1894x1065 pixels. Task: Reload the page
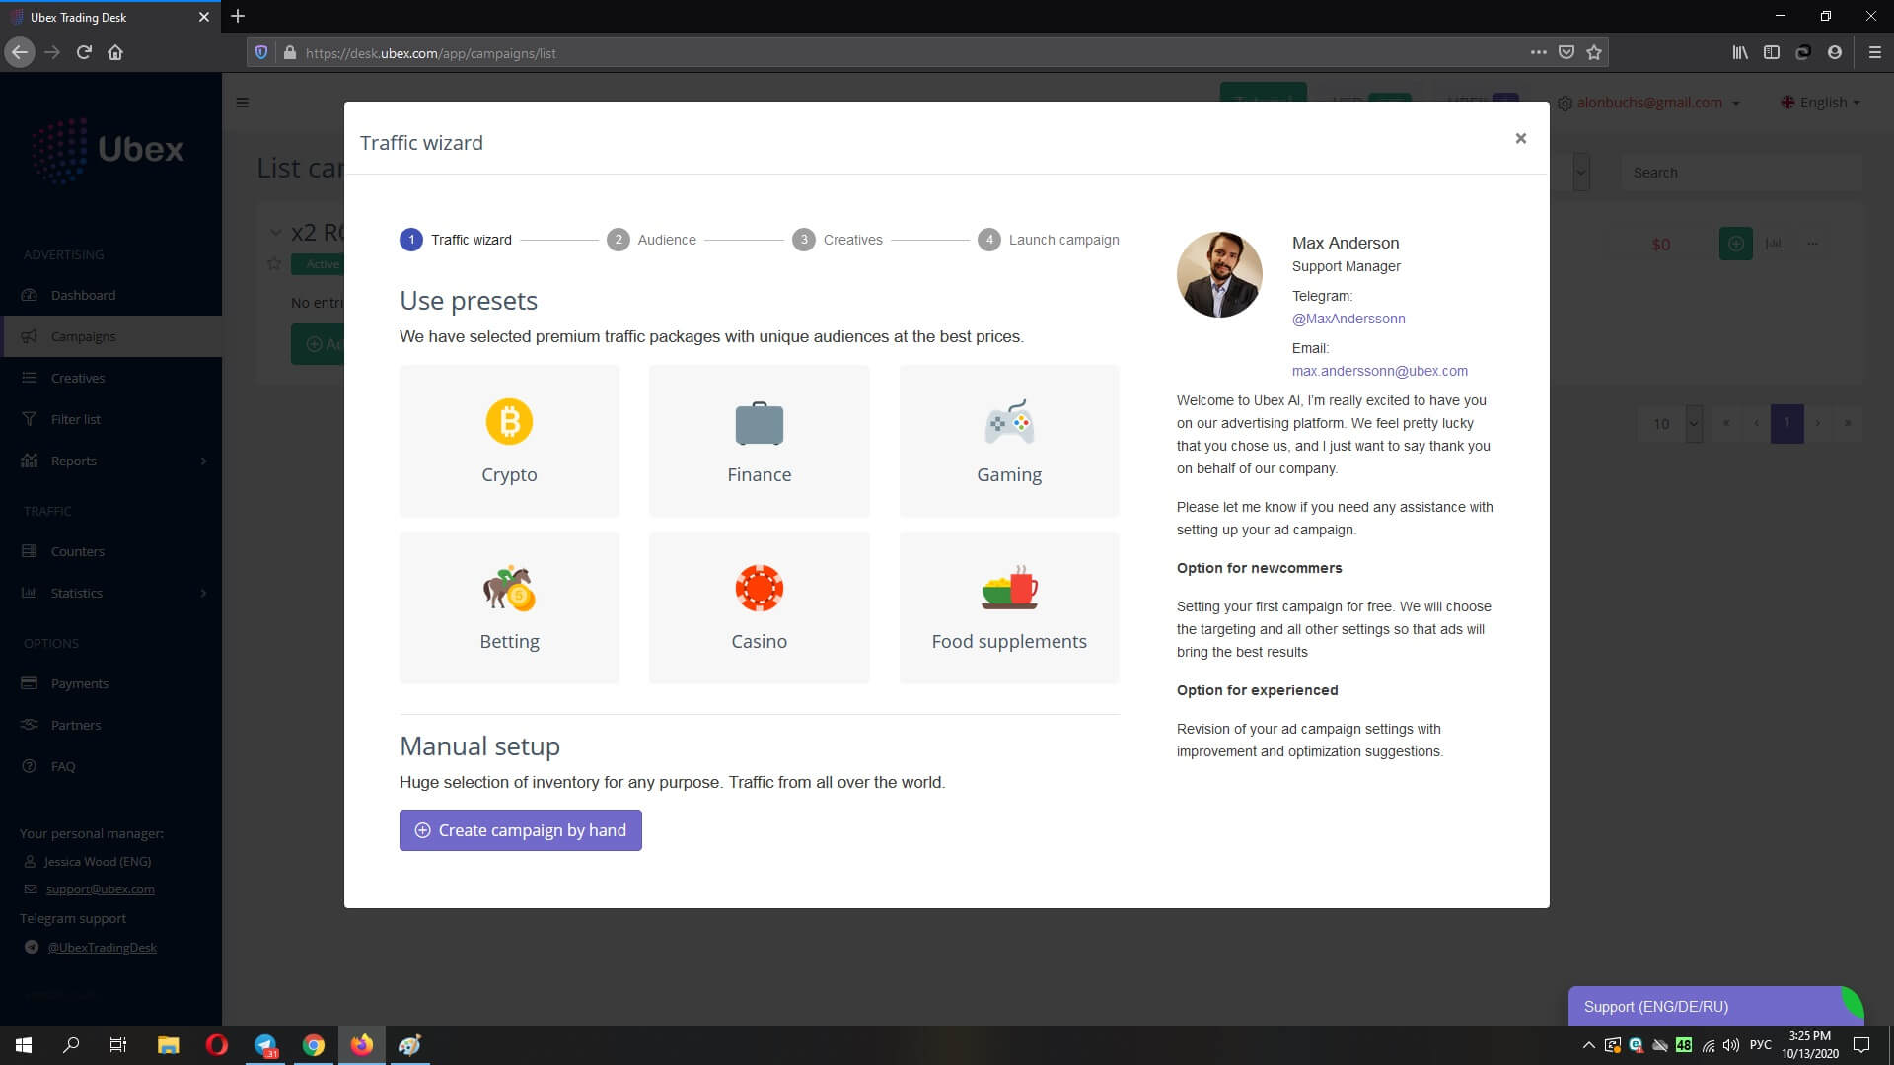(84, 52)
